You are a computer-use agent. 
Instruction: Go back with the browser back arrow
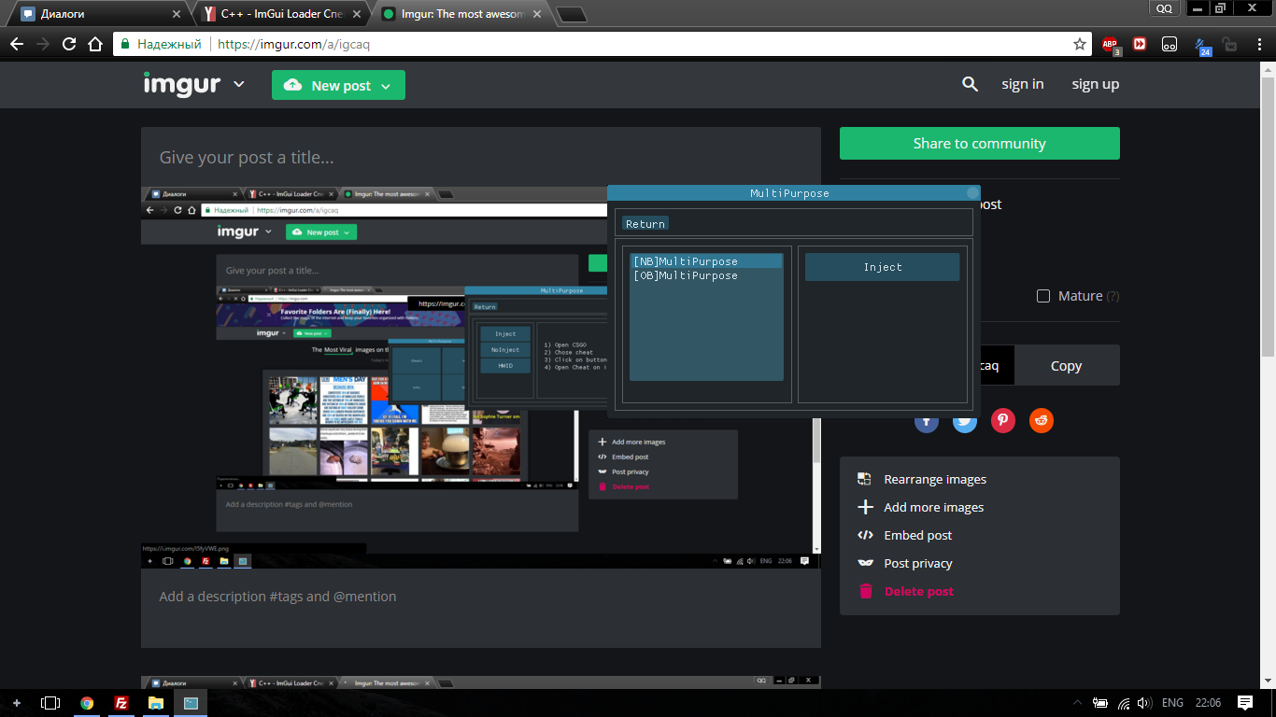click(17, 44)
